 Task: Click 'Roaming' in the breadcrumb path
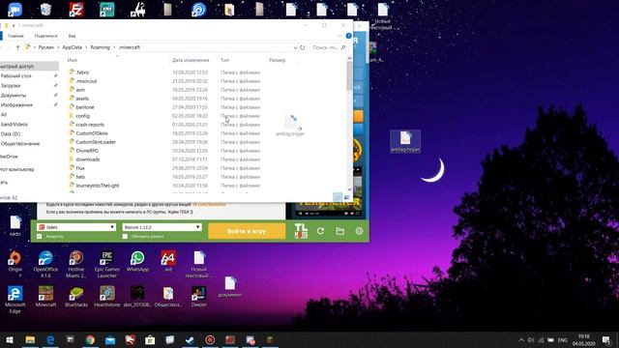click(101, 47)
